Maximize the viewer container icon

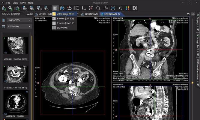tap(188, 14)
